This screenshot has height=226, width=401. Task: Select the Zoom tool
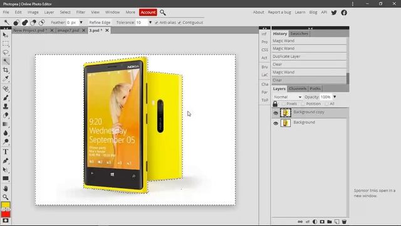[x=6, y=197]
